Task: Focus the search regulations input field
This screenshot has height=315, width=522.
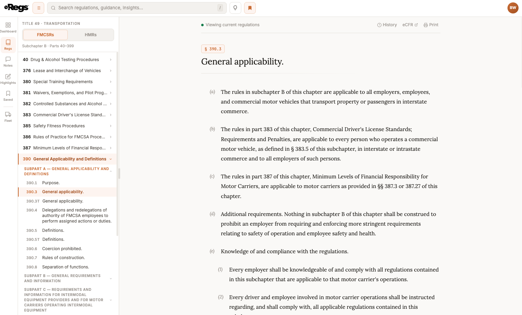Action: (x=137, y=8)
